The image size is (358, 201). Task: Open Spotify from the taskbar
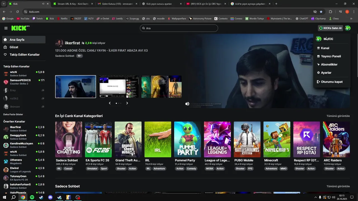pyautogui.click(x=32, y=197)
